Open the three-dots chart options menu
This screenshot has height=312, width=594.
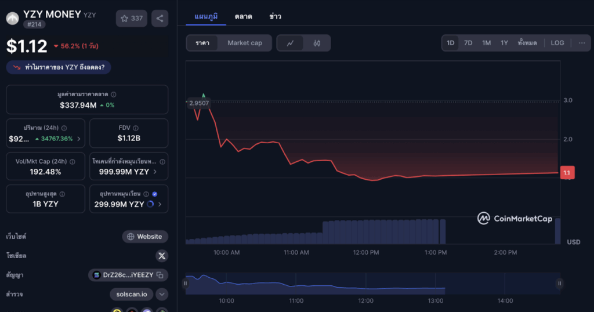point(582,43)
